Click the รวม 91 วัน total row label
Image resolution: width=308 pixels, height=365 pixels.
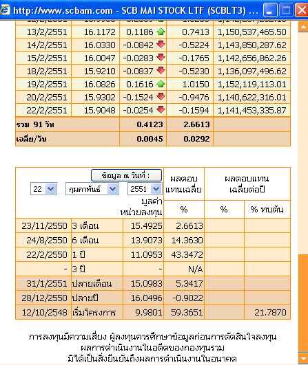[35, 124]
